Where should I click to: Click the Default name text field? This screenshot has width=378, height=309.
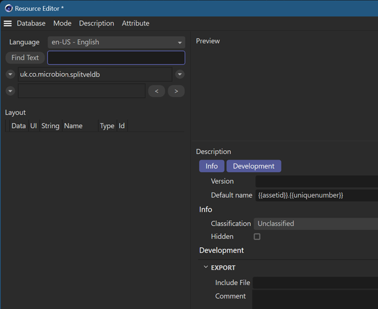pos(316,195)
